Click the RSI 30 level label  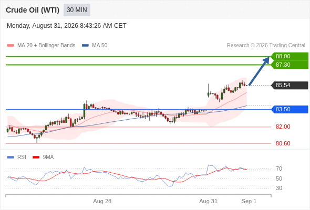click(279, 188)
